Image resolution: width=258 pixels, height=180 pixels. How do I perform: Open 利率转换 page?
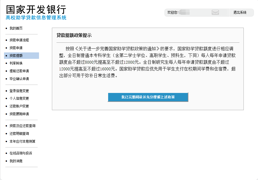16,63
